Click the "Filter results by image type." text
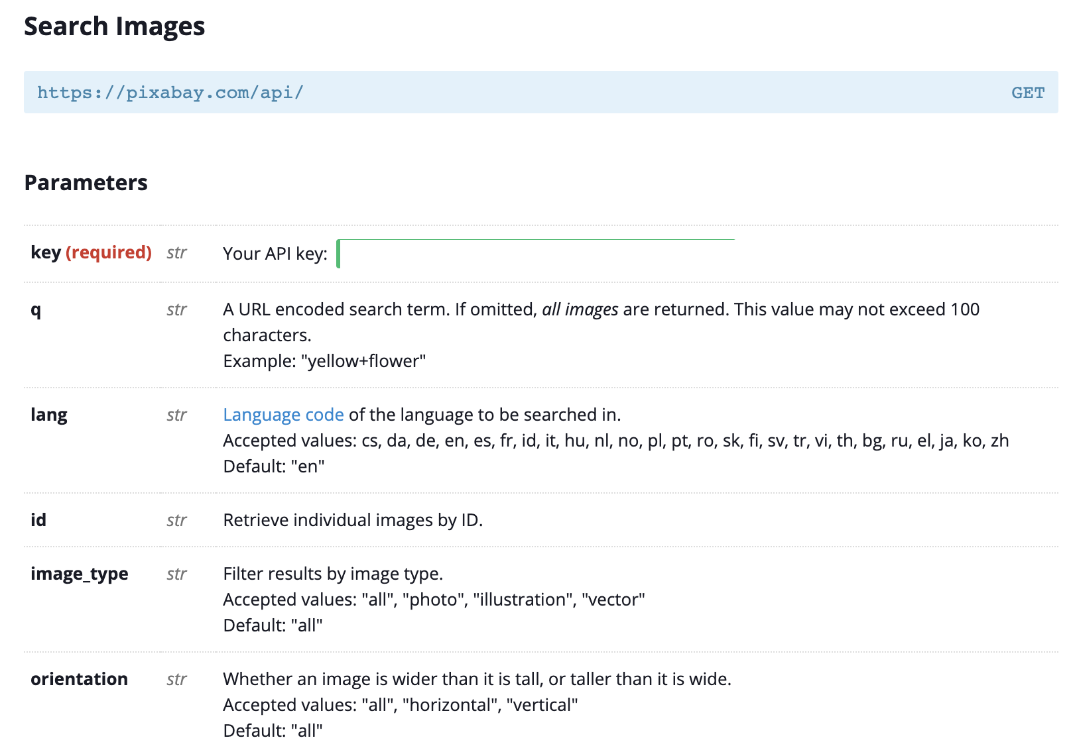 point(333,574)
